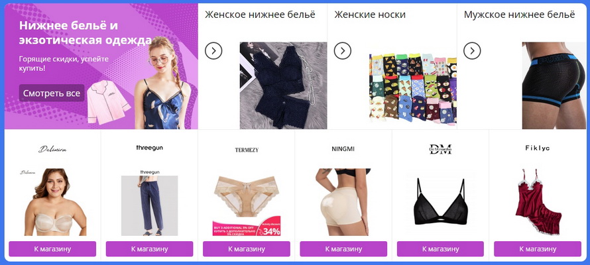Screen dimensions: 590x265
Task: Click the DM De Monarcha logo
Action: (440, 149)
